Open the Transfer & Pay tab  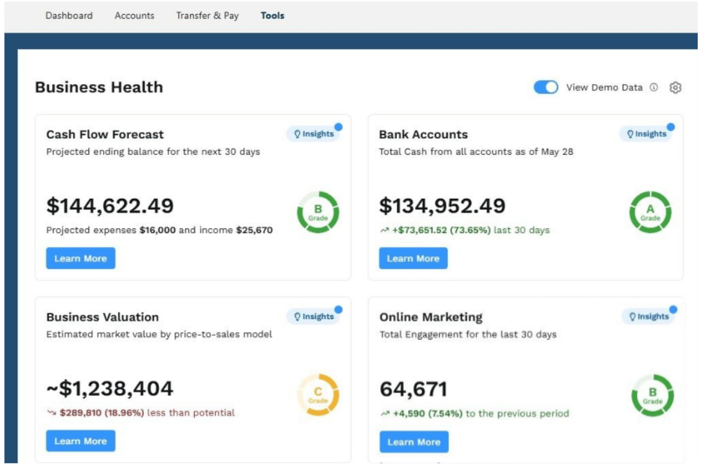click(x=207, y=15)
